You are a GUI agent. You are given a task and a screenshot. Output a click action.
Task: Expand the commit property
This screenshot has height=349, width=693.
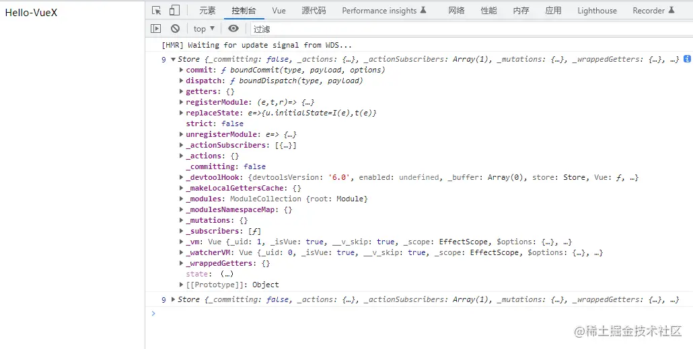[181, 70]
